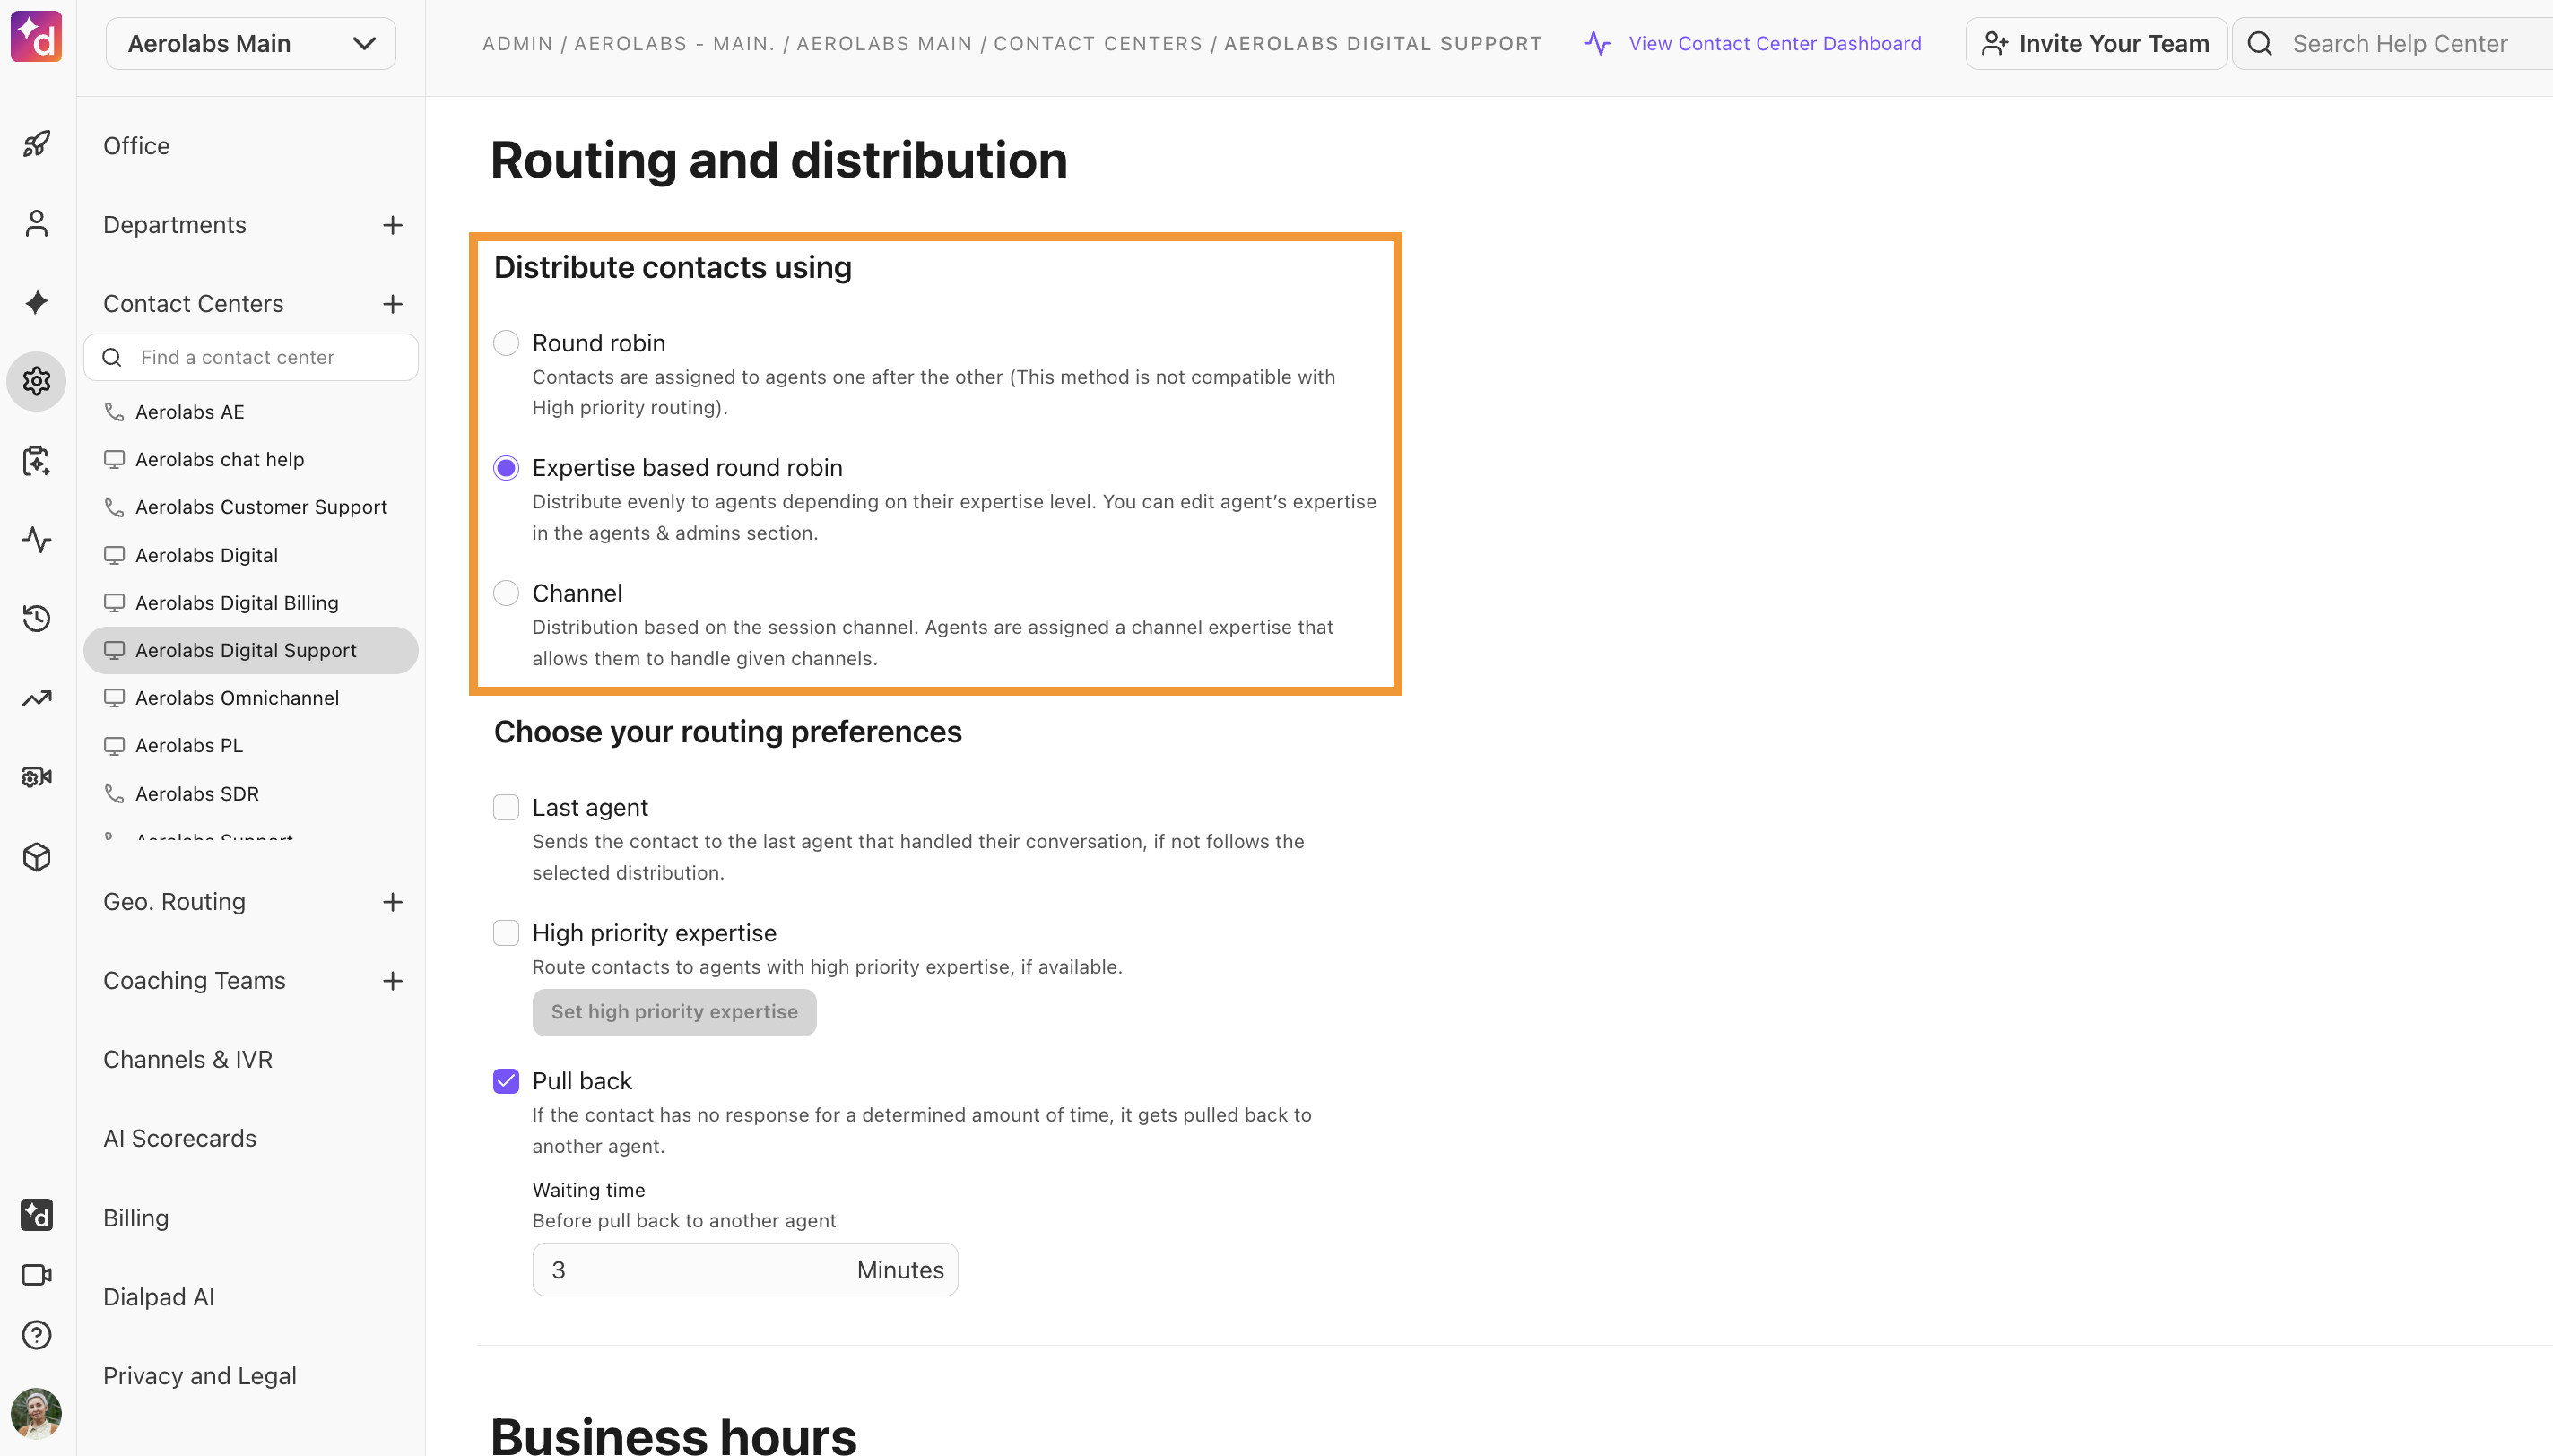2553x1456 pixels.
Task: Click the Invite Your Team button
Action: (x=2096, y=44)
